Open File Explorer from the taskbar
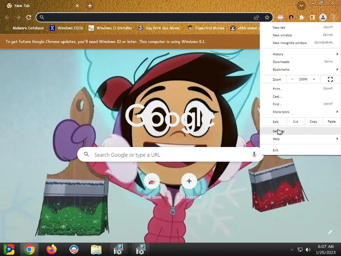341x256 pixels. (x=96, y=249)
